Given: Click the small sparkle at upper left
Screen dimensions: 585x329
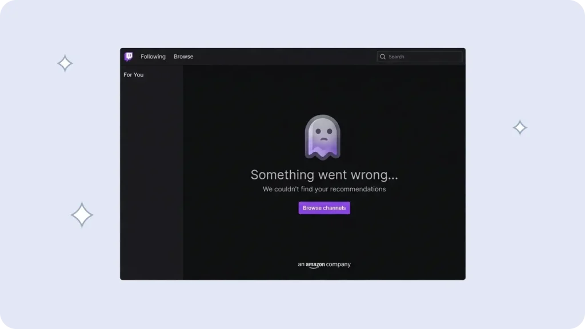Looking at the screenshot, I should coord(65,63).
